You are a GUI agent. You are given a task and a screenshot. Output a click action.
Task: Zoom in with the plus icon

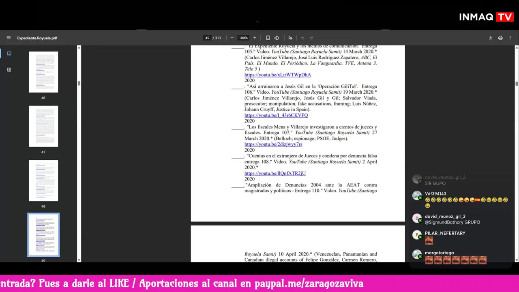[x=255, y=38]
